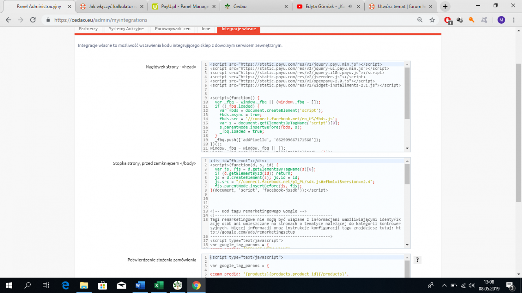Image resolution: width=522 pixels, height=293 pixels.
Task: Click the 'Stopka strony, przed zamknięciem </body>' label
Action: pos(155,163)
